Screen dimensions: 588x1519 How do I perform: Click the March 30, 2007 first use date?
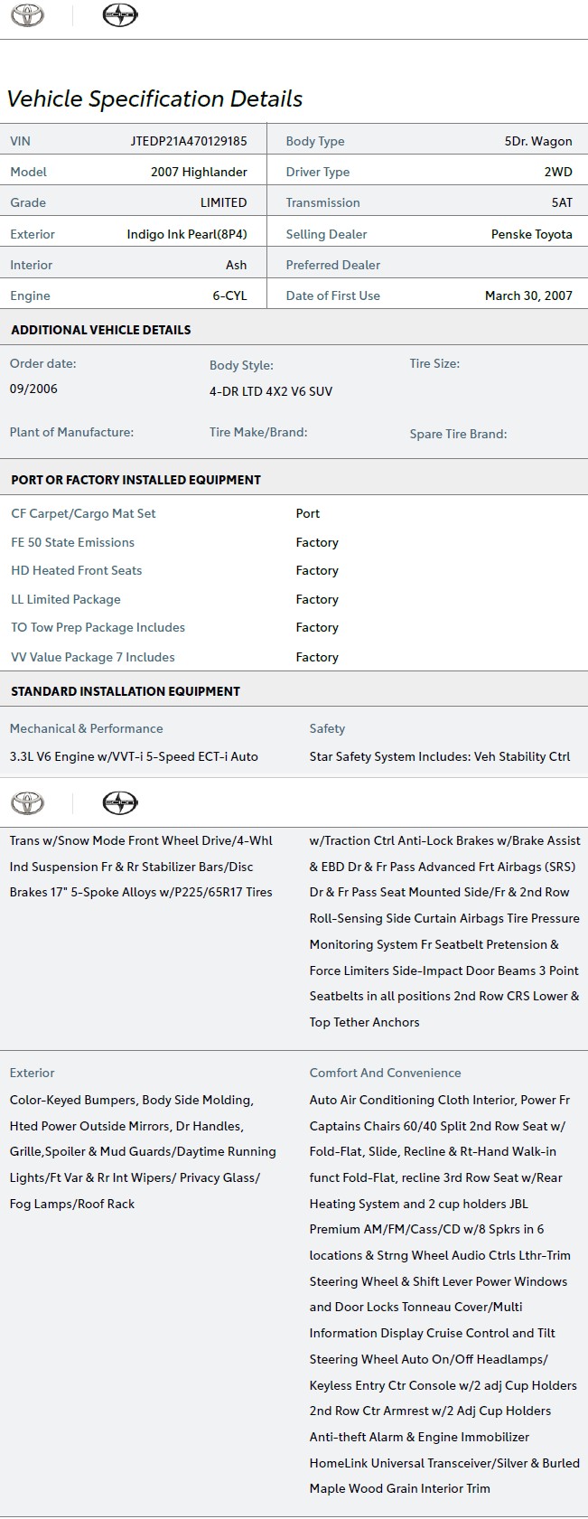pos(528,295)
